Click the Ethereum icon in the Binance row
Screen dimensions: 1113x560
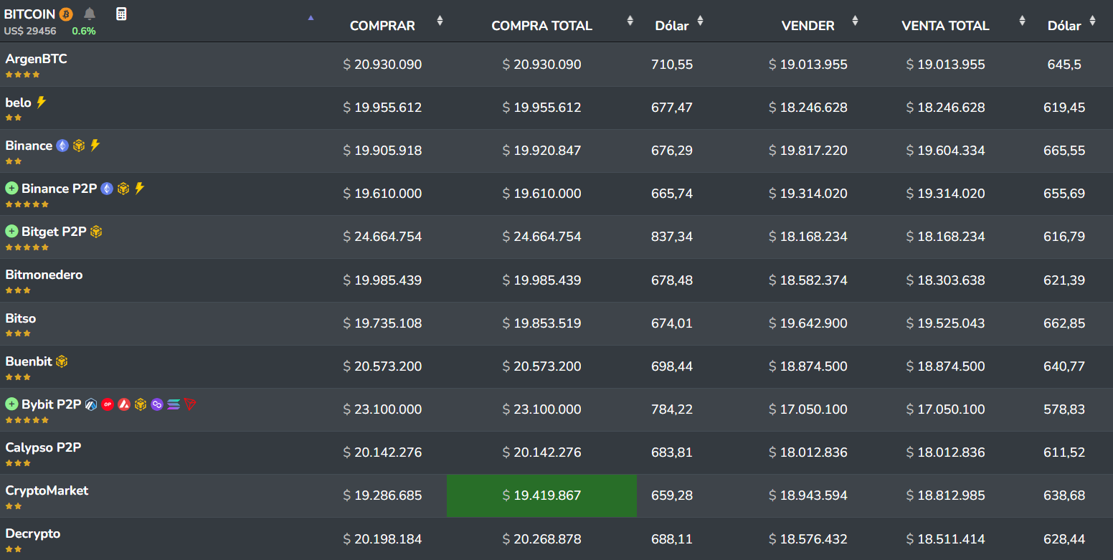(62, 146)
